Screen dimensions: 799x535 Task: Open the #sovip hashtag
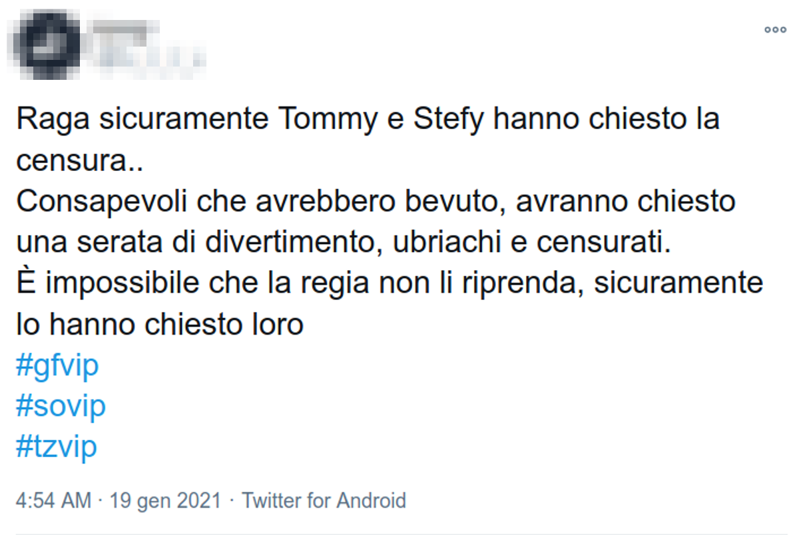pyautogui.click(x=61, y=406)
